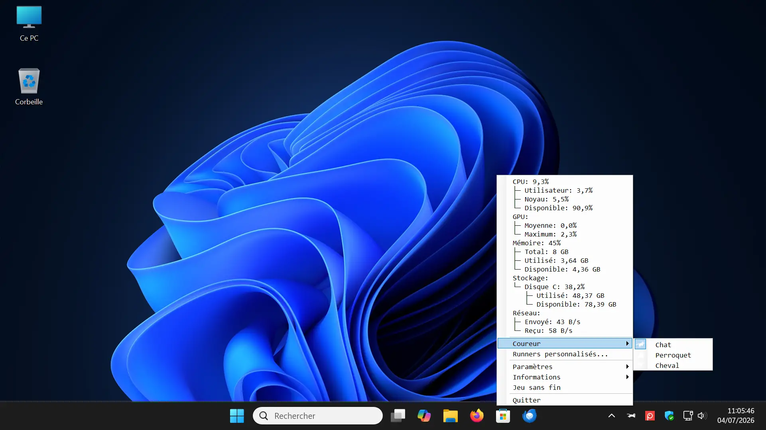Open Firefox from the taskbar

[x=477, y=416]
